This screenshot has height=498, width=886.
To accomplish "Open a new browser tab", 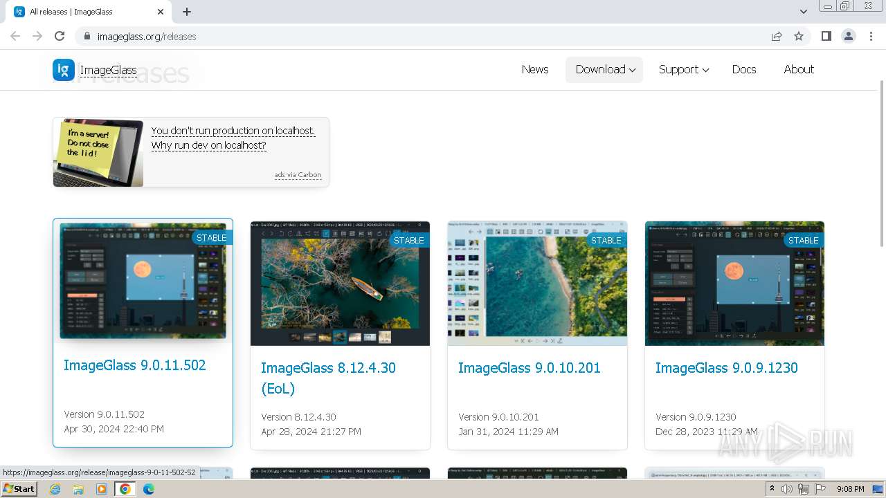I will click(187, 12).
